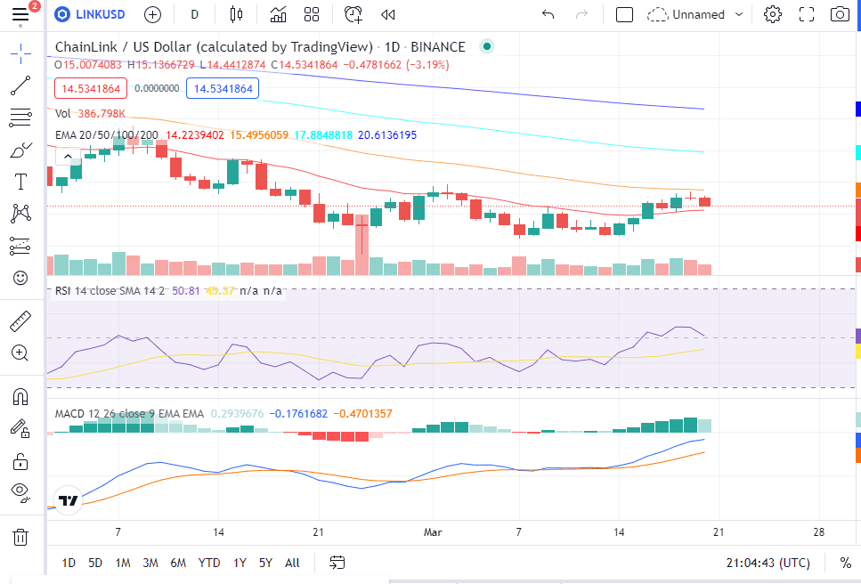
Task: Choose the Fibonacci retracement tool
Action: click(x=20, y=118)
